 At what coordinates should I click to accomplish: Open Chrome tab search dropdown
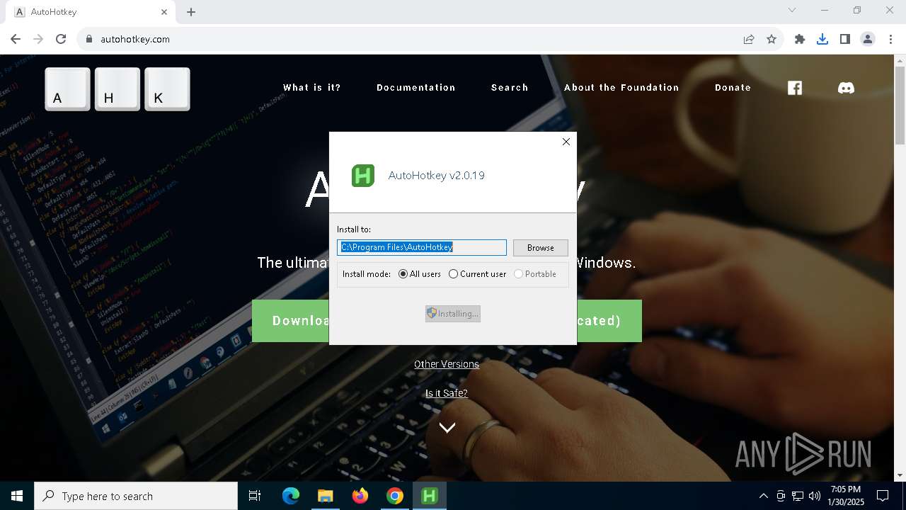(x=792, y=11)
